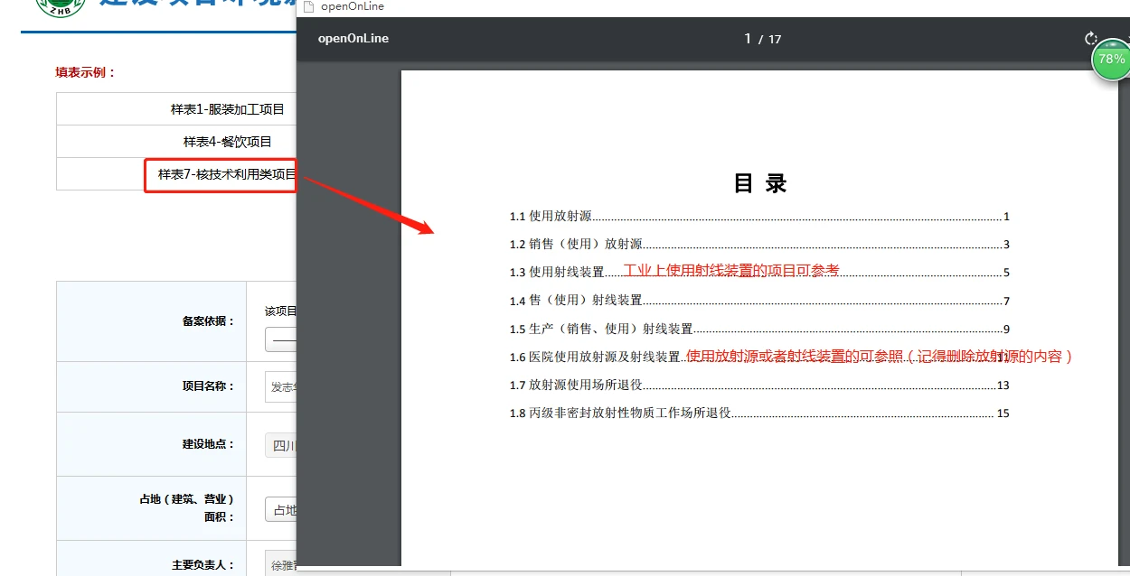
Task: Open sample 样表1-服装加工项目
Action: [x=228, y=109]
